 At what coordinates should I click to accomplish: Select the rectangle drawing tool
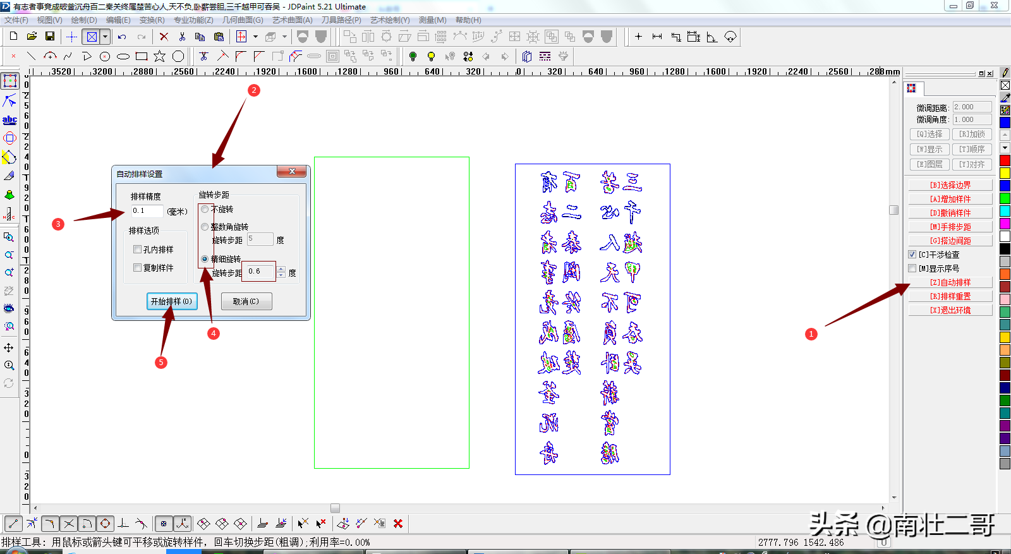coord(142,56)
